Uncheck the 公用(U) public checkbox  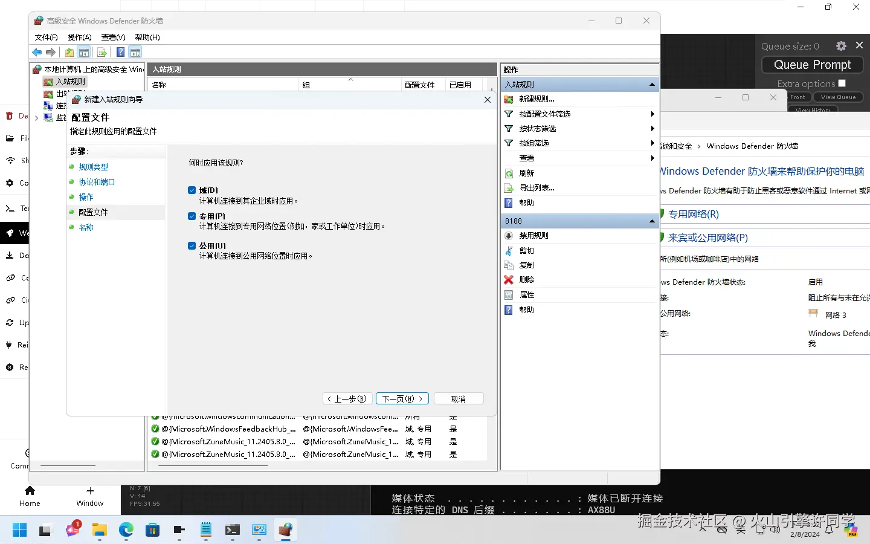pyautogui.click(x=192, y=246)
